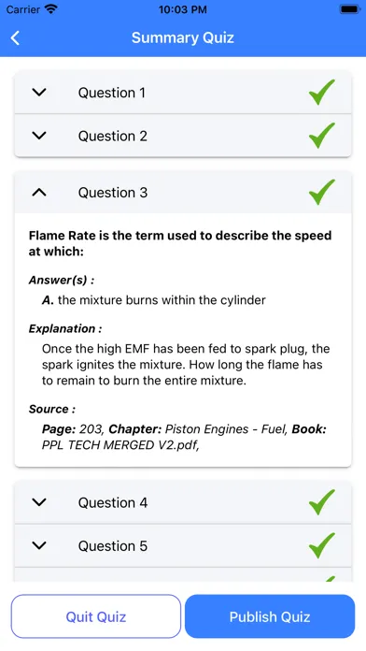
Task: Collapse Question 3 using the up chevron
Action: 39,192
